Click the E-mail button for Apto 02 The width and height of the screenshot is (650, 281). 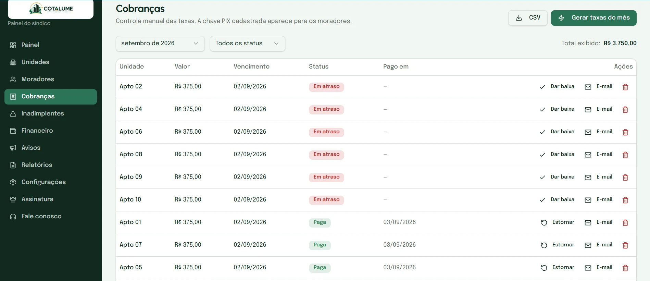(x=599, y=87)
